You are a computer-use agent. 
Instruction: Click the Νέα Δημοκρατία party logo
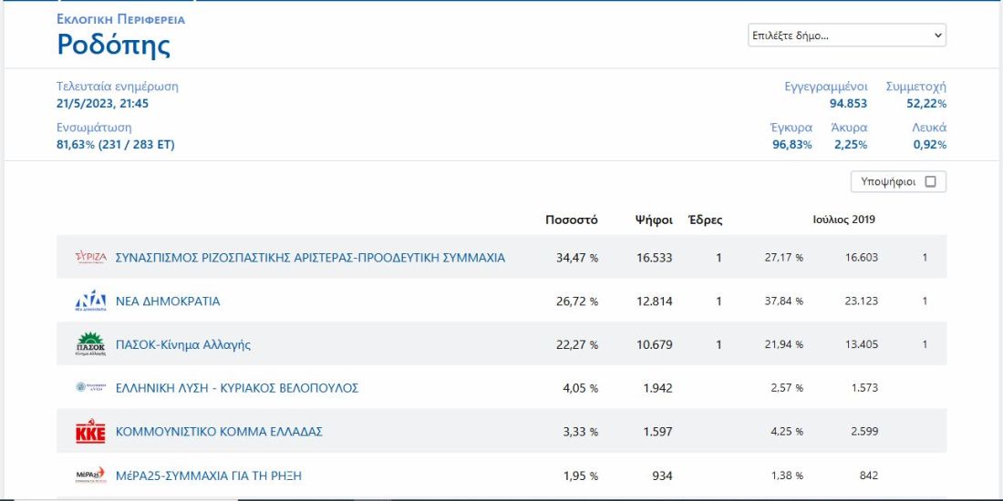click(91, 301)
